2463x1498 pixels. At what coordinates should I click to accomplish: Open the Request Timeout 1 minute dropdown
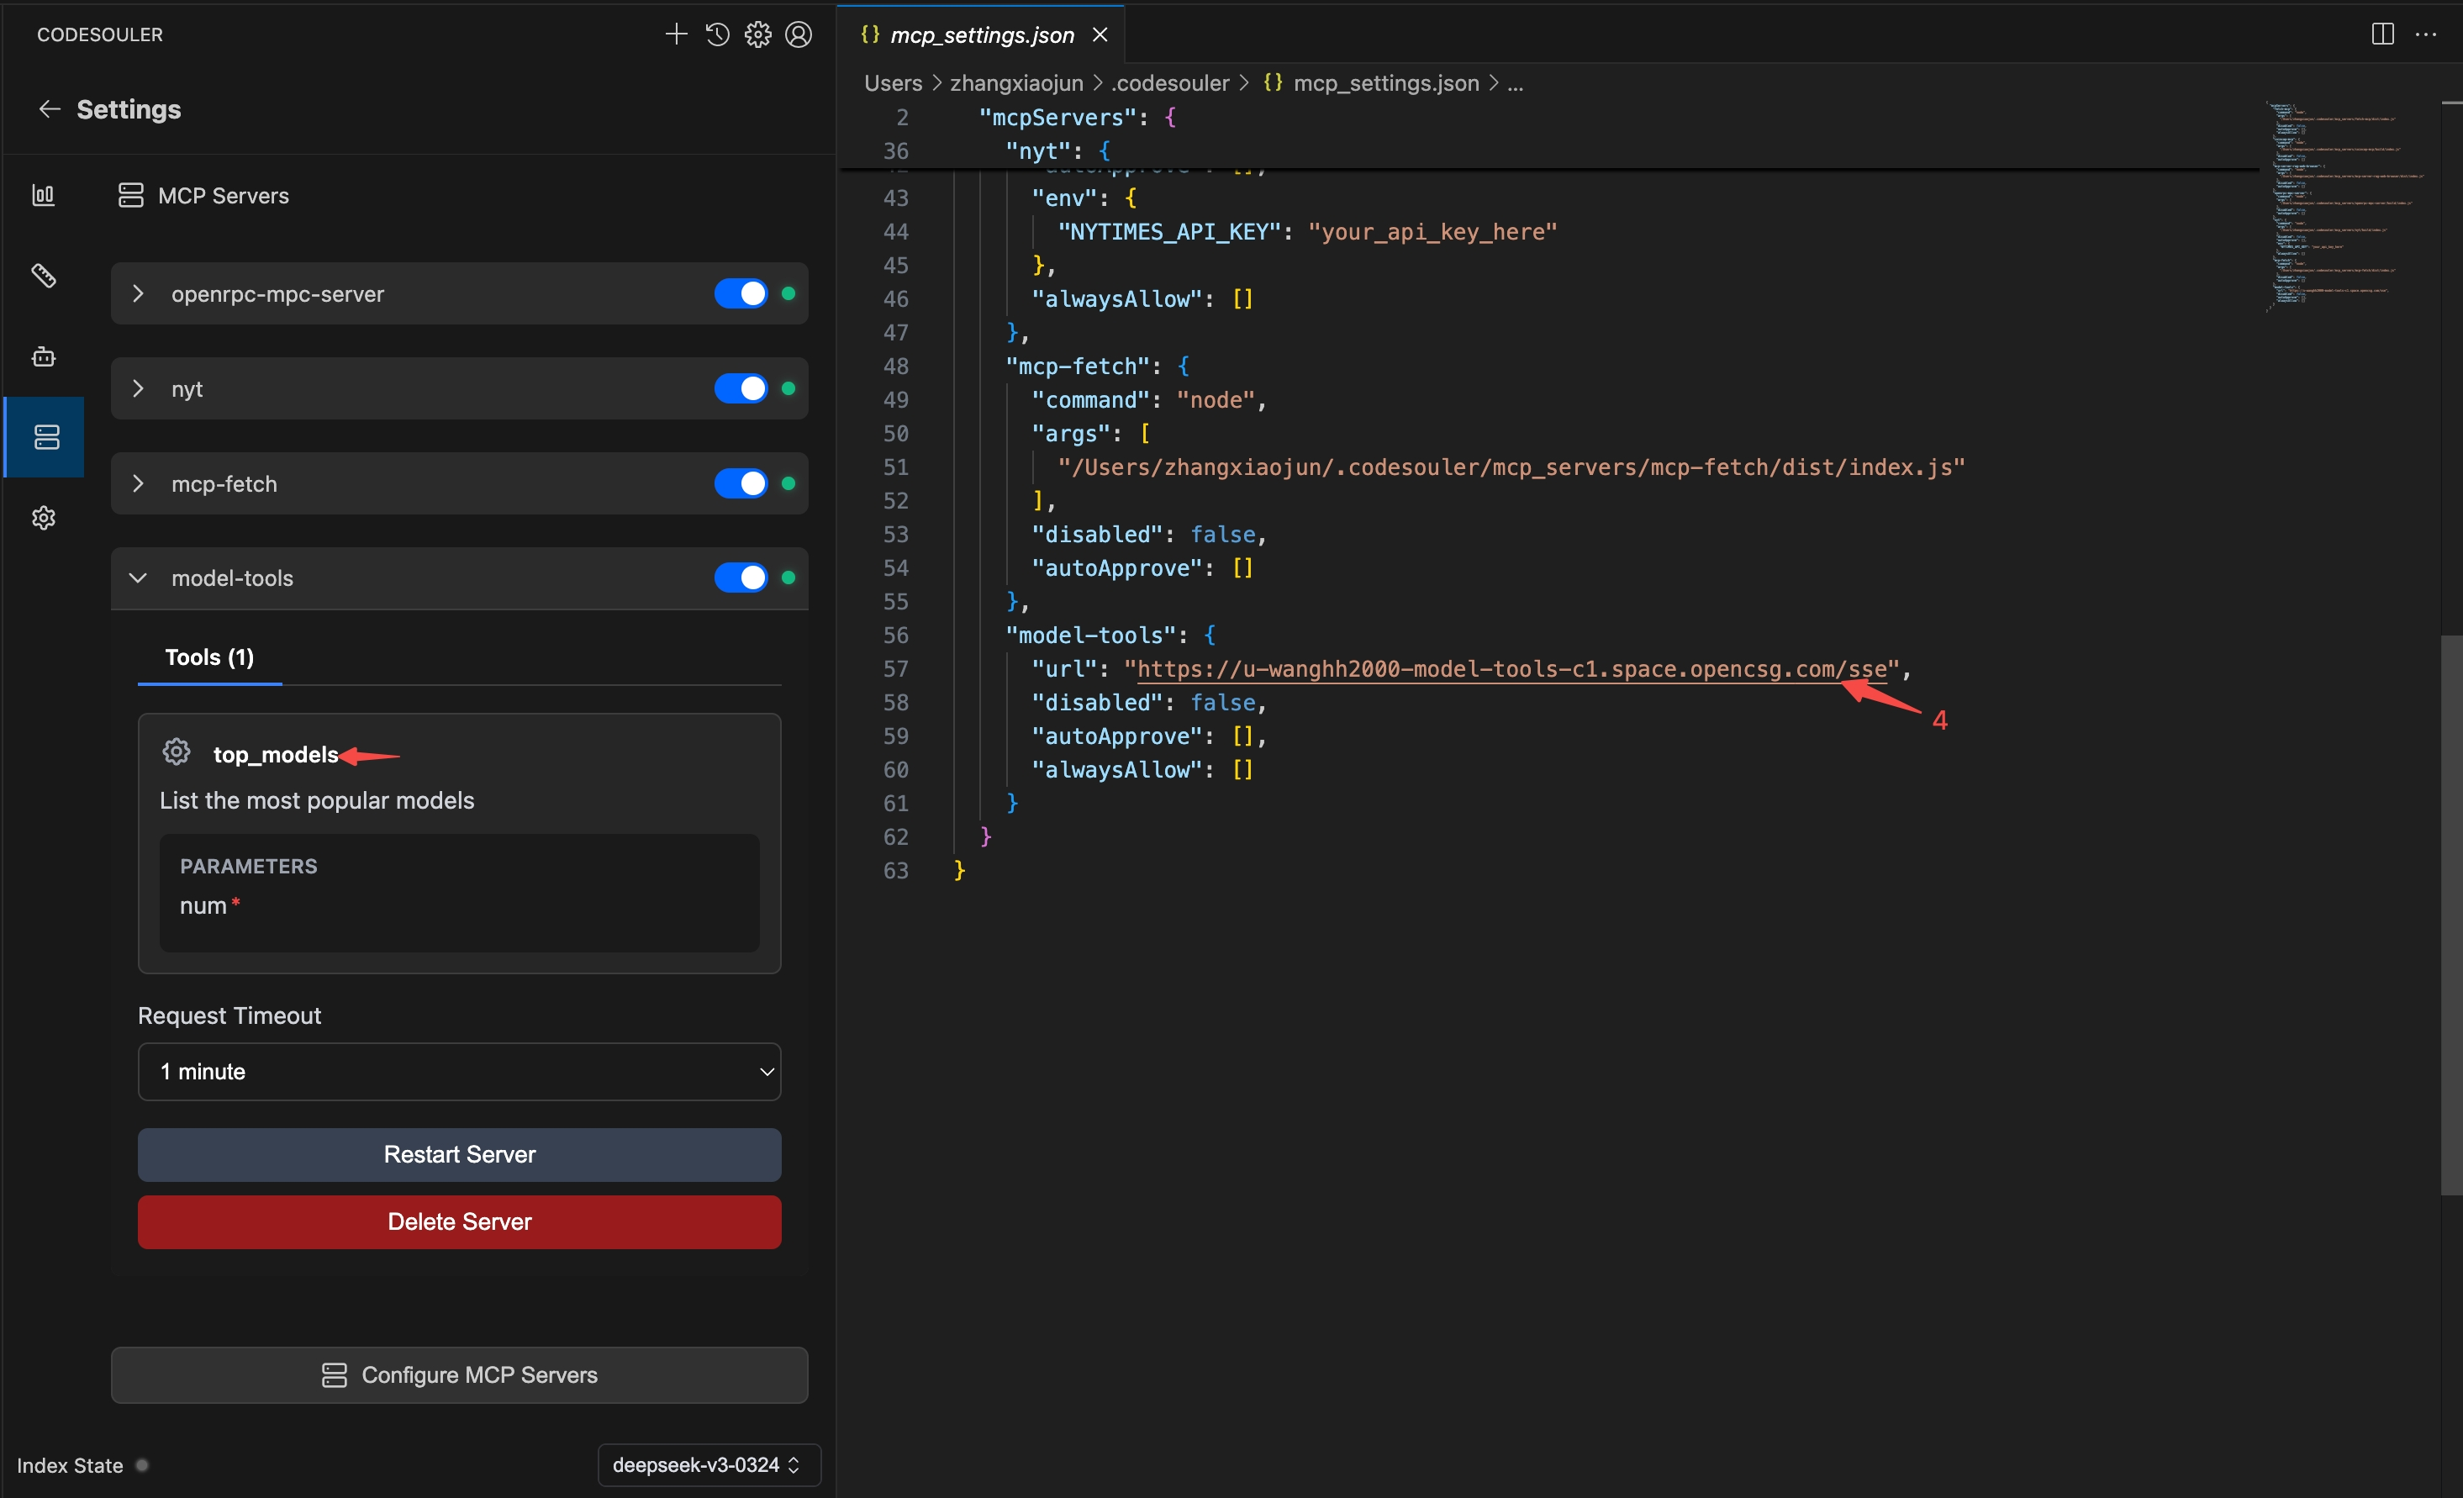pos(459,1071)
